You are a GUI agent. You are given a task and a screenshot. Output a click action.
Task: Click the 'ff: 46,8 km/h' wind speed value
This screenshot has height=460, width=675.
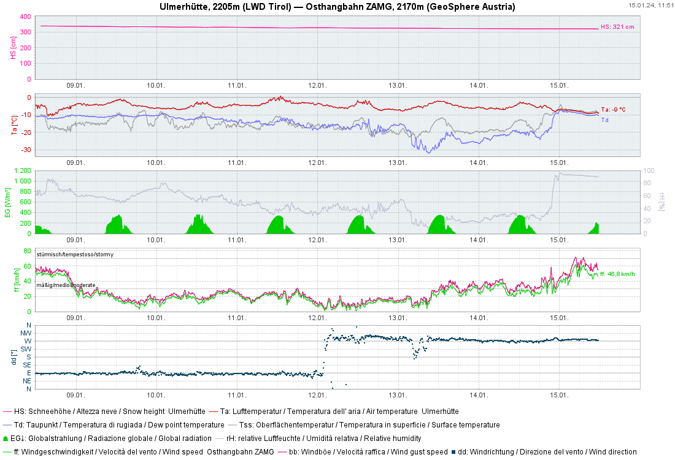617,274
